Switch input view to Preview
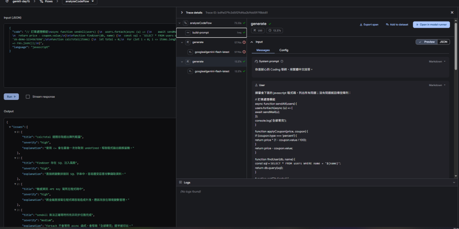Image resolution: width=459 pixels, height=229 pixels. tap(427, 42)
